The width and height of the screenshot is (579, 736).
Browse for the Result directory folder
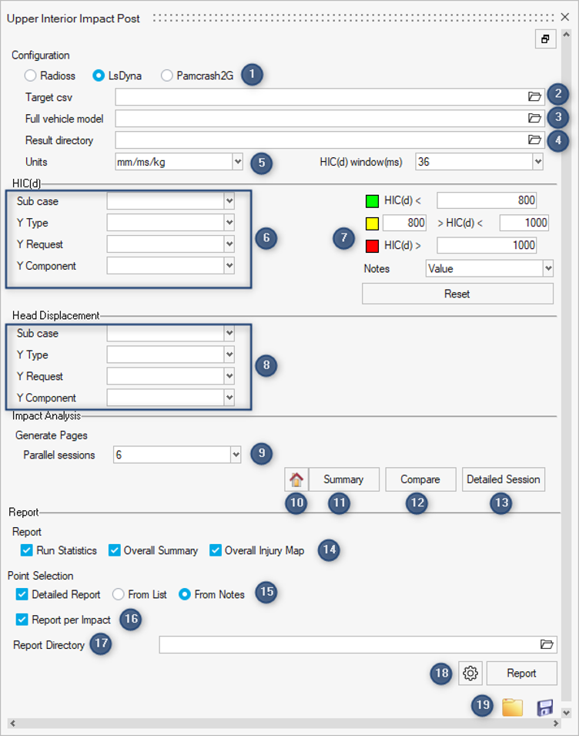pyautogui.click(x=534, y=139)
